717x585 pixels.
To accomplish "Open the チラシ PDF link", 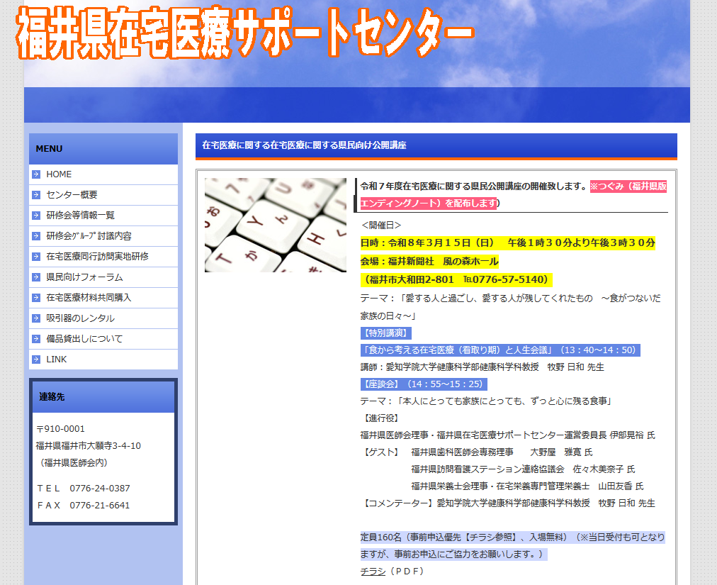I will [373, 571].
